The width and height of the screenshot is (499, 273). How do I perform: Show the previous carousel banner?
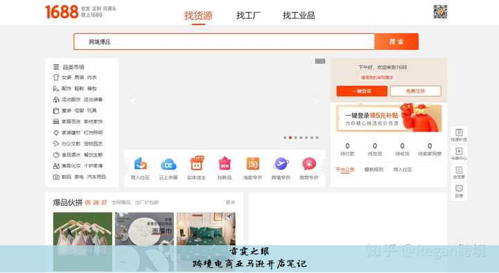click(133, 101)
